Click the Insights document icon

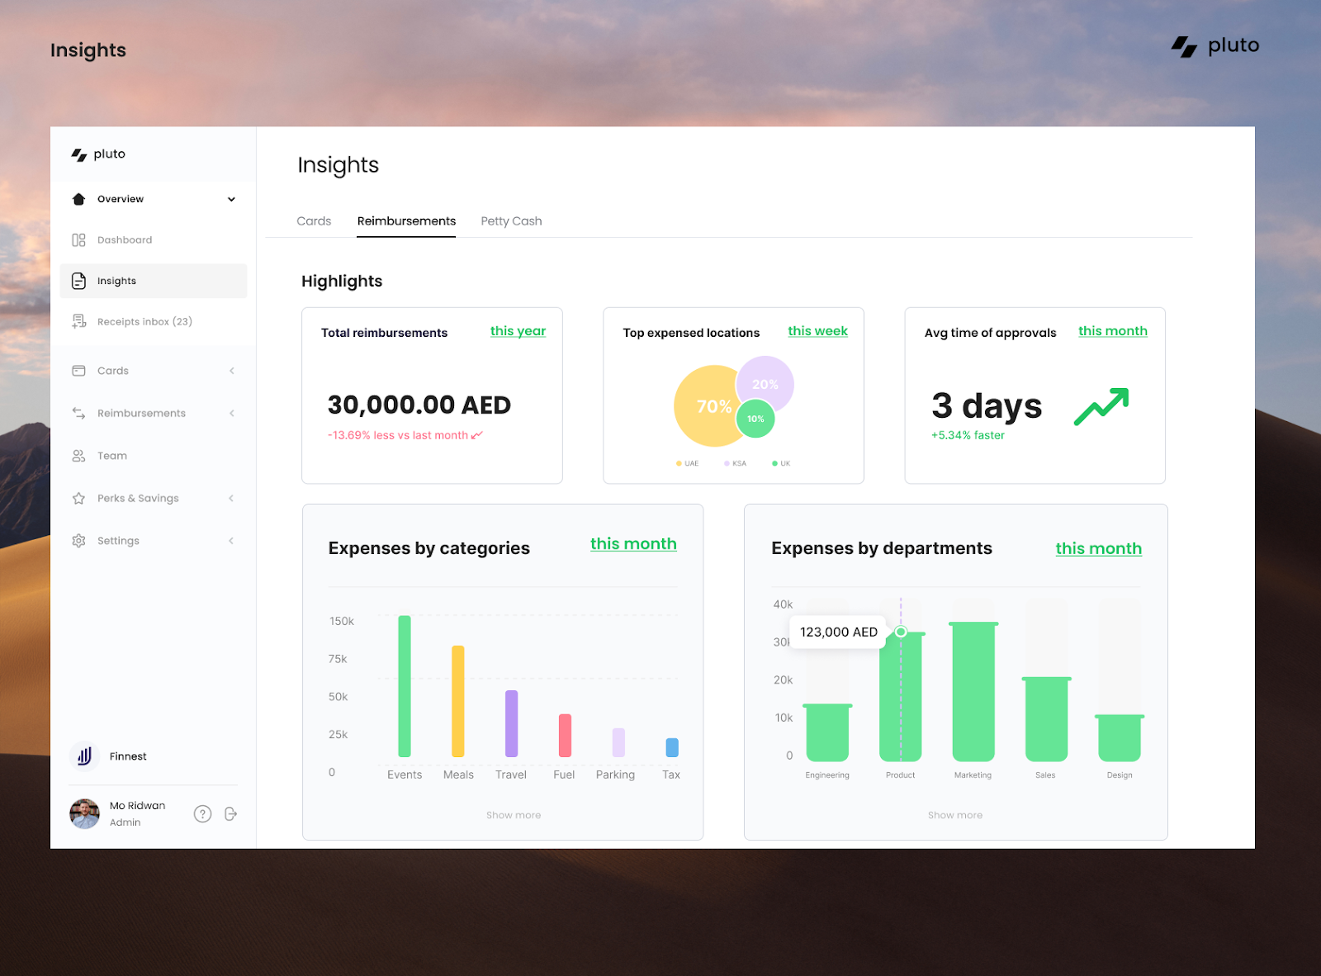pos(78,281)
